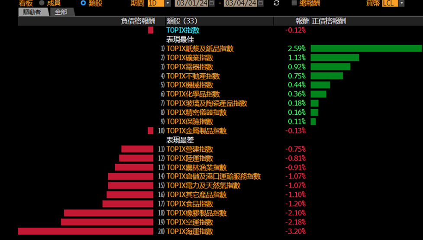Click the start date 03/01/24 field
This screenshot has height=240, width=423.
pyautogui.click(x=192, y=3)
